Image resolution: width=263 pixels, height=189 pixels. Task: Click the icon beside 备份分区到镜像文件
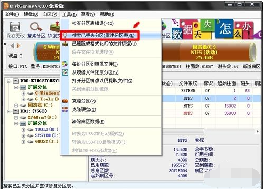65,64
